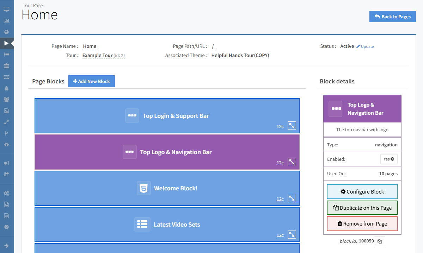
Task: Select the Welcome Block! page block
Action: tap(167, 188)
